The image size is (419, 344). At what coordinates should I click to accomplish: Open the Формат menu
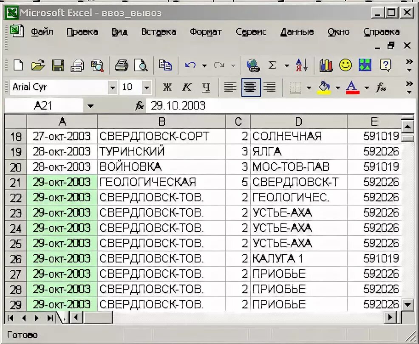(206, 32)
